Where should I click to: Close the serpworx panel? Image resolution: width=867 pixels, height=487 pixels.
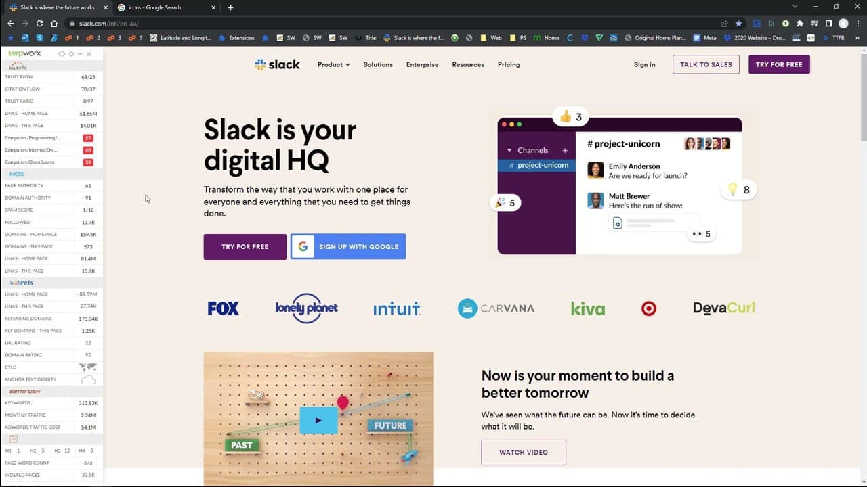pyautogui.click(x=89, y=53)
